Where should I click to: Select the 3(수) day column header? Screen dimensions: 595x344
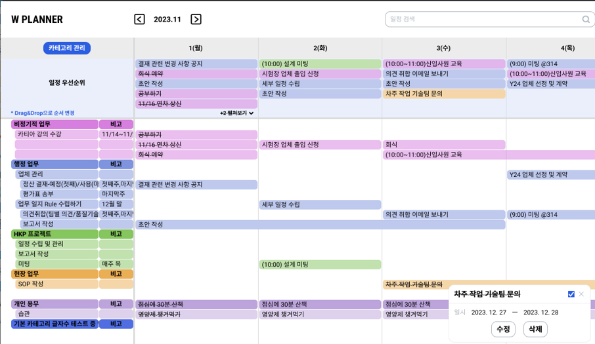[x=443, y=48]
